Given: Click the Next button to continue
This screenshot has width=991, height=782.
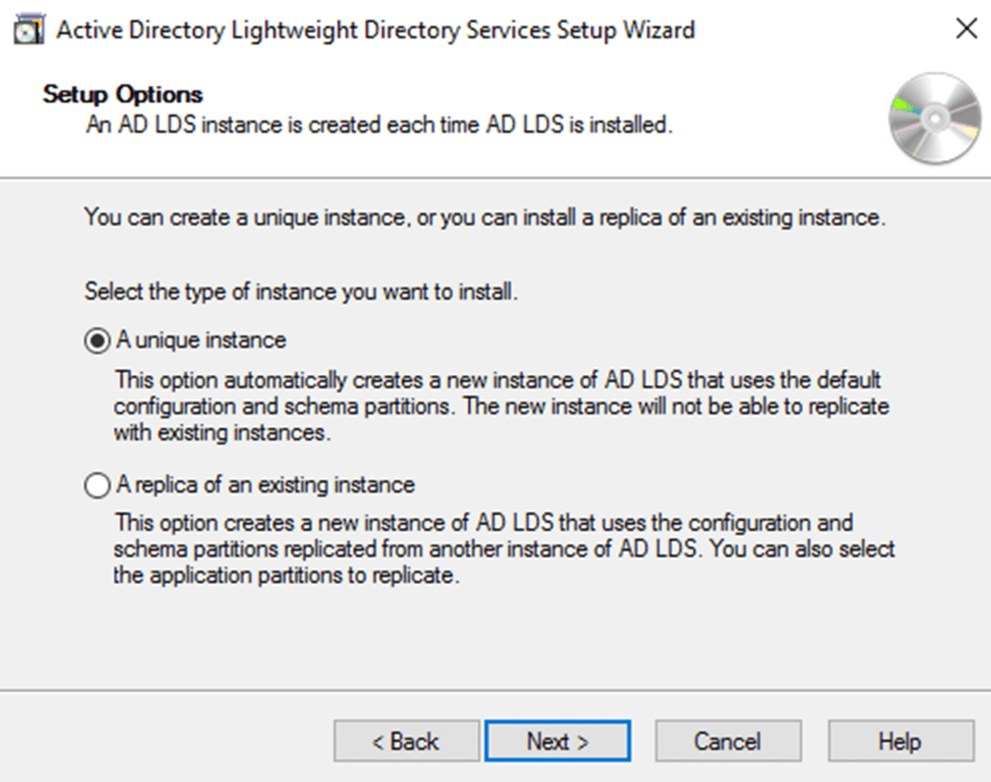Looking at the screenshot, I should coord(558,742).
